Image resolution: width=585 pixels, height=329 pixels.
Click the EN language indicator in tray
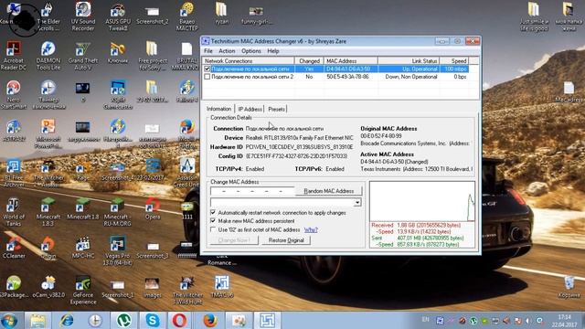pyautogui.click(x=425, y=320)
